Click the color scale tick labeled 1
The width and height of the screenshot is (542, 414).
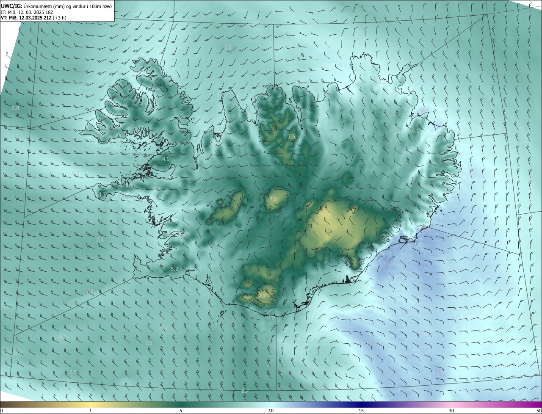(91, 411)
